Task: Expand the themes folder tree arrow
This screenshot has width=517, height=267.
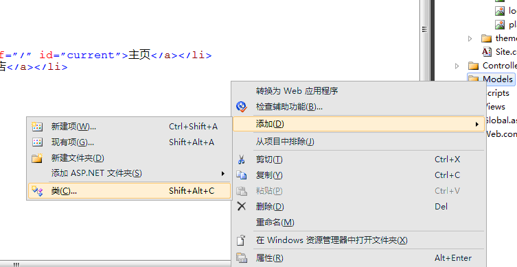Action: [470, 38]
